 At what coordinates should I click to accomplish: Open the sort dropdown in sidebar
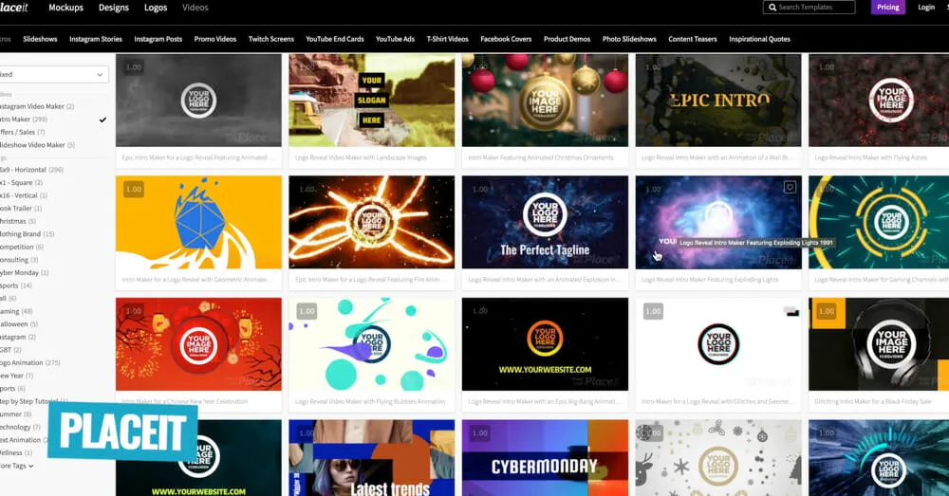pos(52,74)
